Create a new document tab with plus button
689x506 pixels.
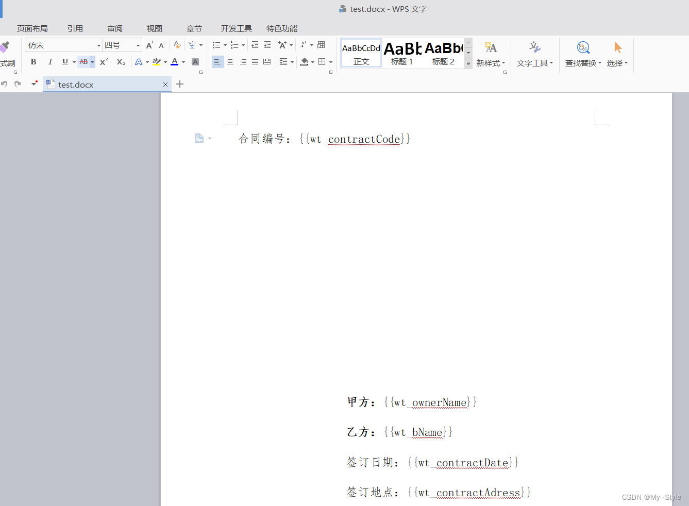click(179, 83)
